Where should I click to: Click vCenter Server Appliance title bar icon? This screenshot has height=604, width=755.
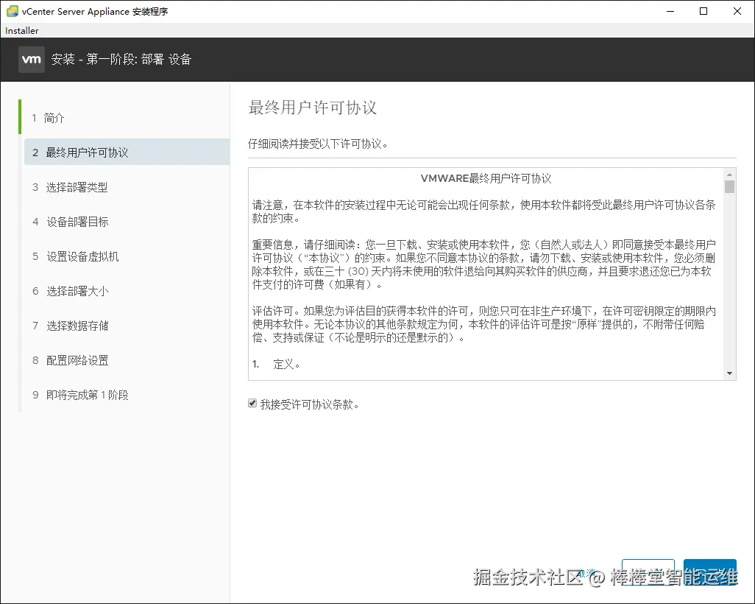click(x=12, y=11)
